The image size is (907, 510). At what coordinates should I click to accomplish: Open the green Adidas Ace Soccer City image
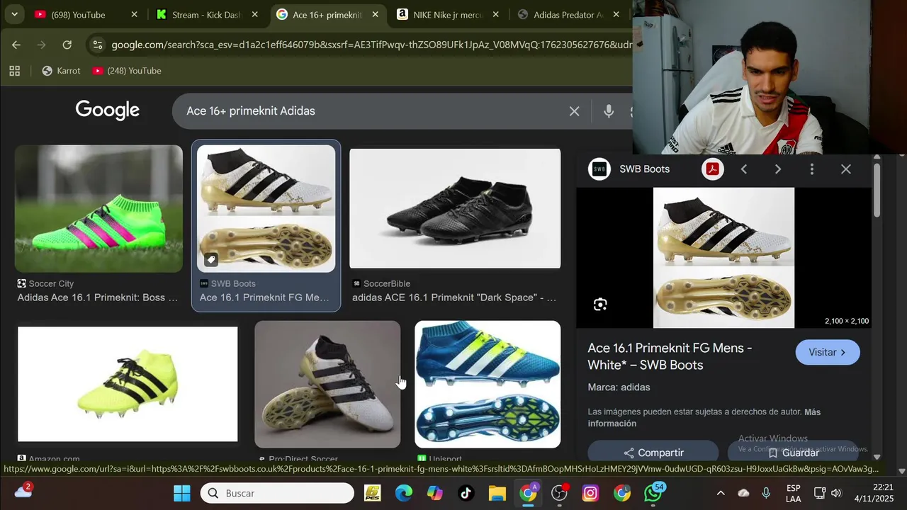click(98, 208)
